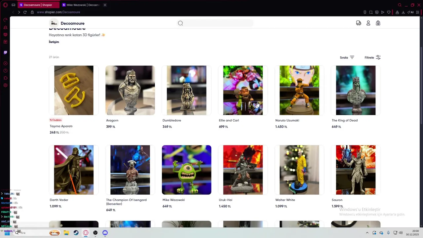
Task: Click the 27 ürün product count
Action: pyautogui.click(x=54, y=57)
